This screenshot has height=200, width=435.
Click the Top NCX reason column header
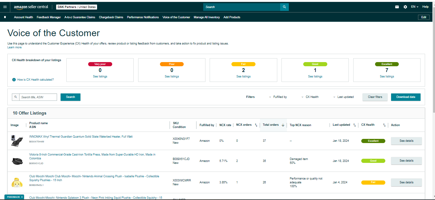coord(300,125)
